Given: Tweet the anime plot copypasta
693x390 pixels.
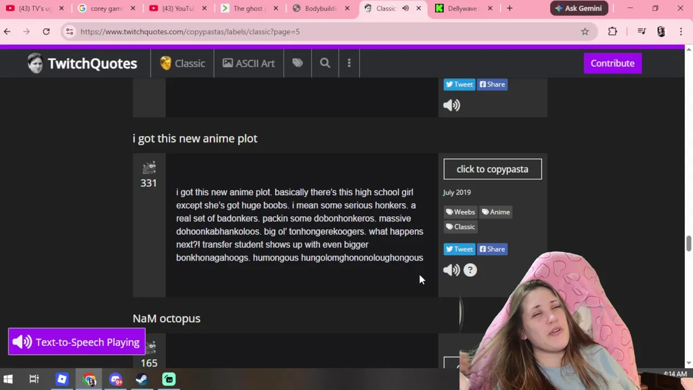Looking at the screenshot, I should (459, 249).
